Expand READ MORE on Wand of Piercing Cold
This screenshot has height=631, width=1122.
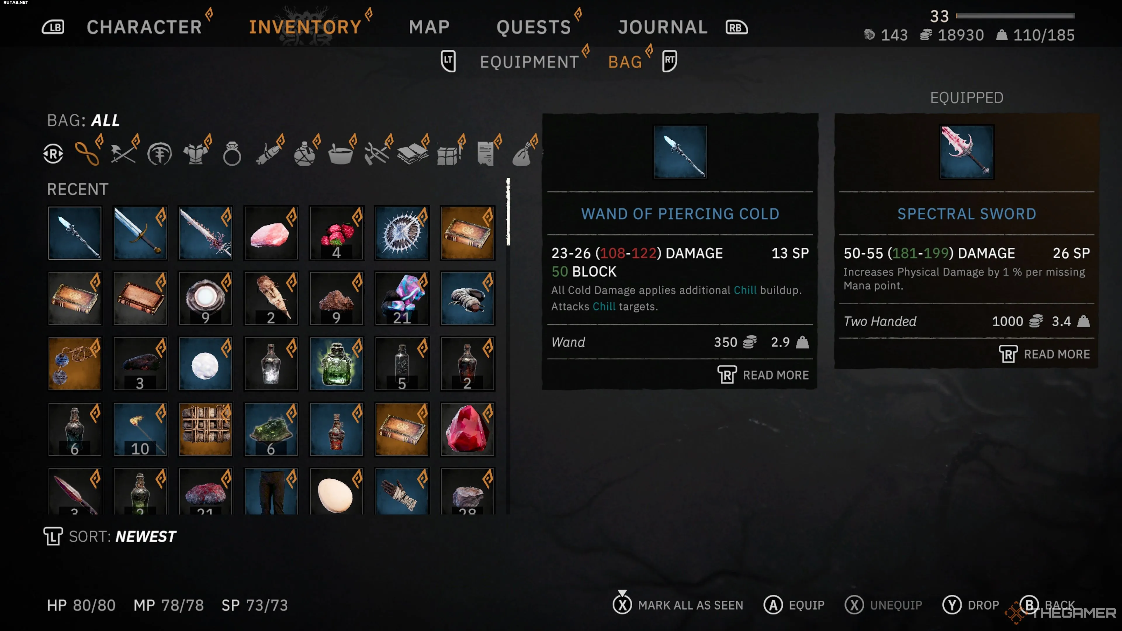click(x=763, y=375)
